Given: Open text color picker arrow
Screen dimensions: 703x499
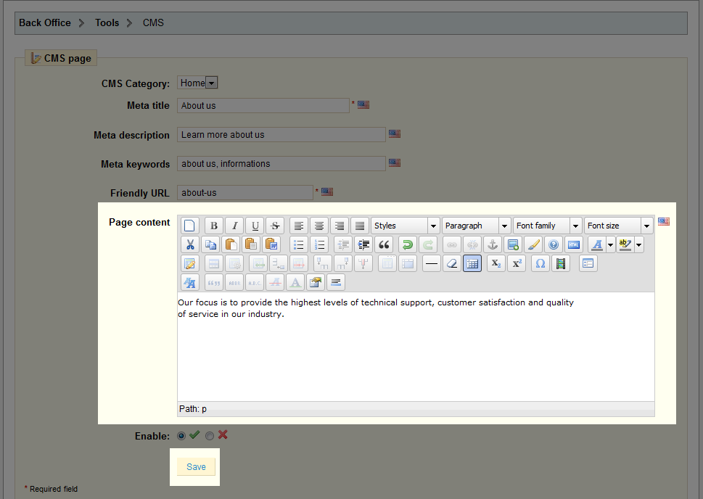Looking at the screenshot, I should (x=610, y=245).
